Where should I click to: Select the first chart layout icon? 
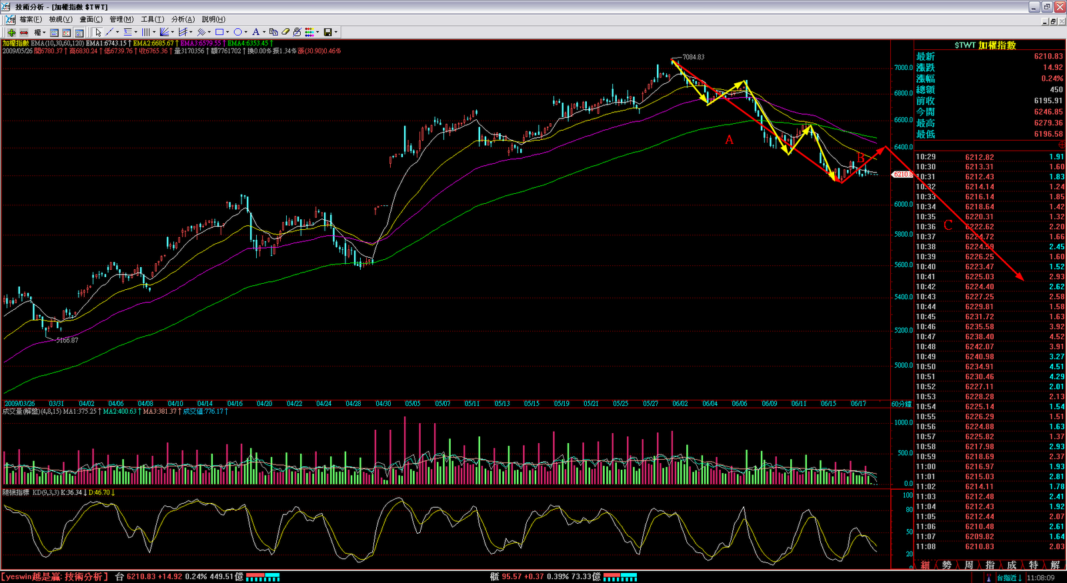(54, 32)
